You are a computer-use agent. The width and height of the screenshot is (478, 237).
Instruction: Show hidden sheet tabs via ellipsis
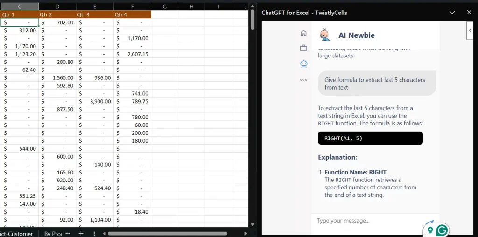tap(68, 233)
